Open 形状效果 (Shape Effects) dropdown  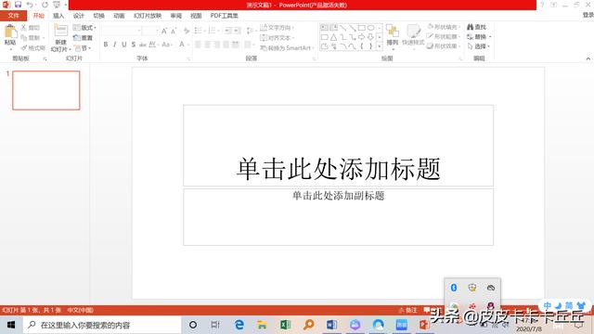pos(444,45)
